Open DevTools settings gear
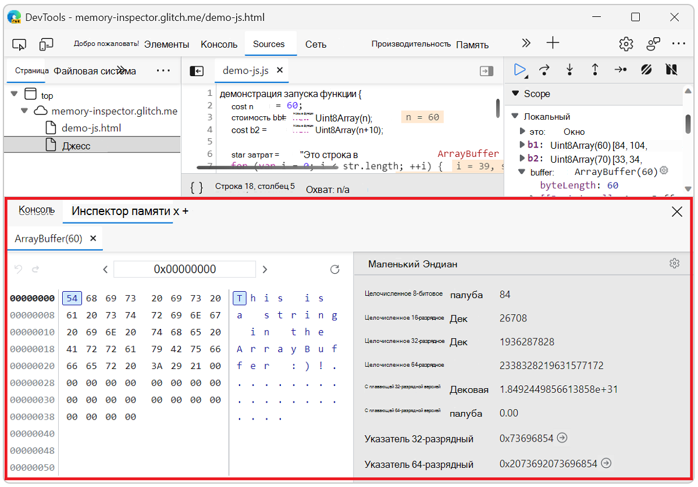698x487 pixels. [626, 44]
